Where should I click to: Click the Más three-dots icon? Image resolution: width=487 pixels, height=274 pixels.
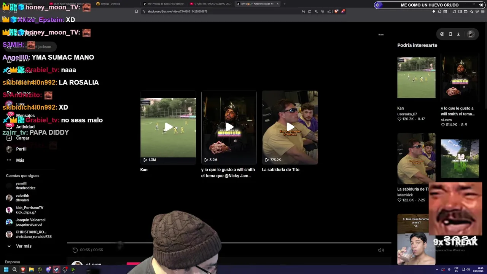point(9,160)
